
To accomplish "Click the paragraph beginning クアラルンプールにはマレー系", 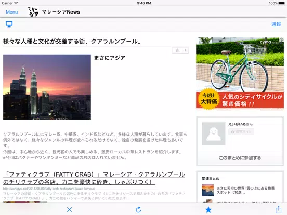I will point(95,146).
